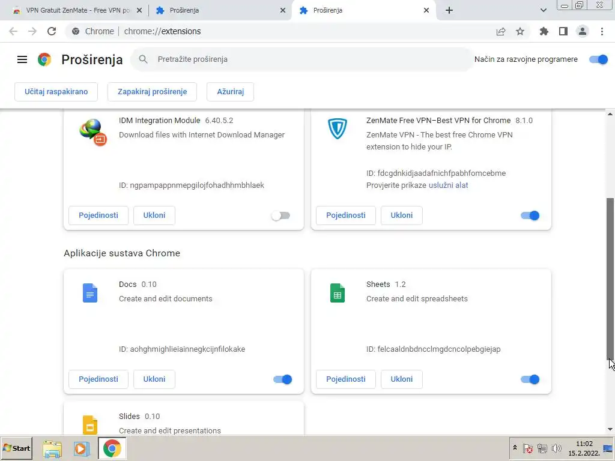Screen dimensions: 615x461
Task: Remove ZenMate VPN with Ukloni
Action: click(x=402, y=215)
